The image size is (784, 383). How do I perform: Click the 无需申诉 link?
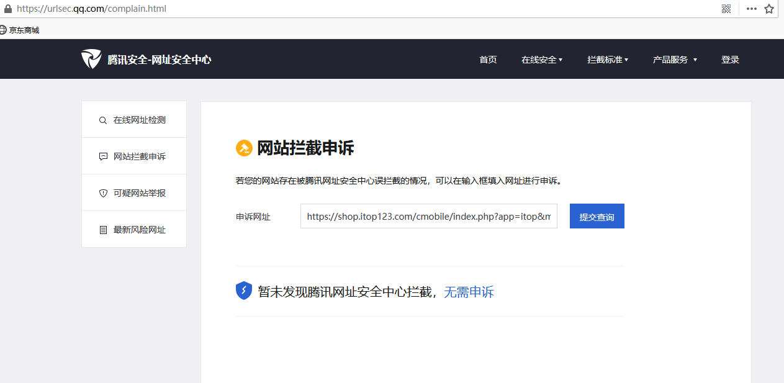(469, 292)
